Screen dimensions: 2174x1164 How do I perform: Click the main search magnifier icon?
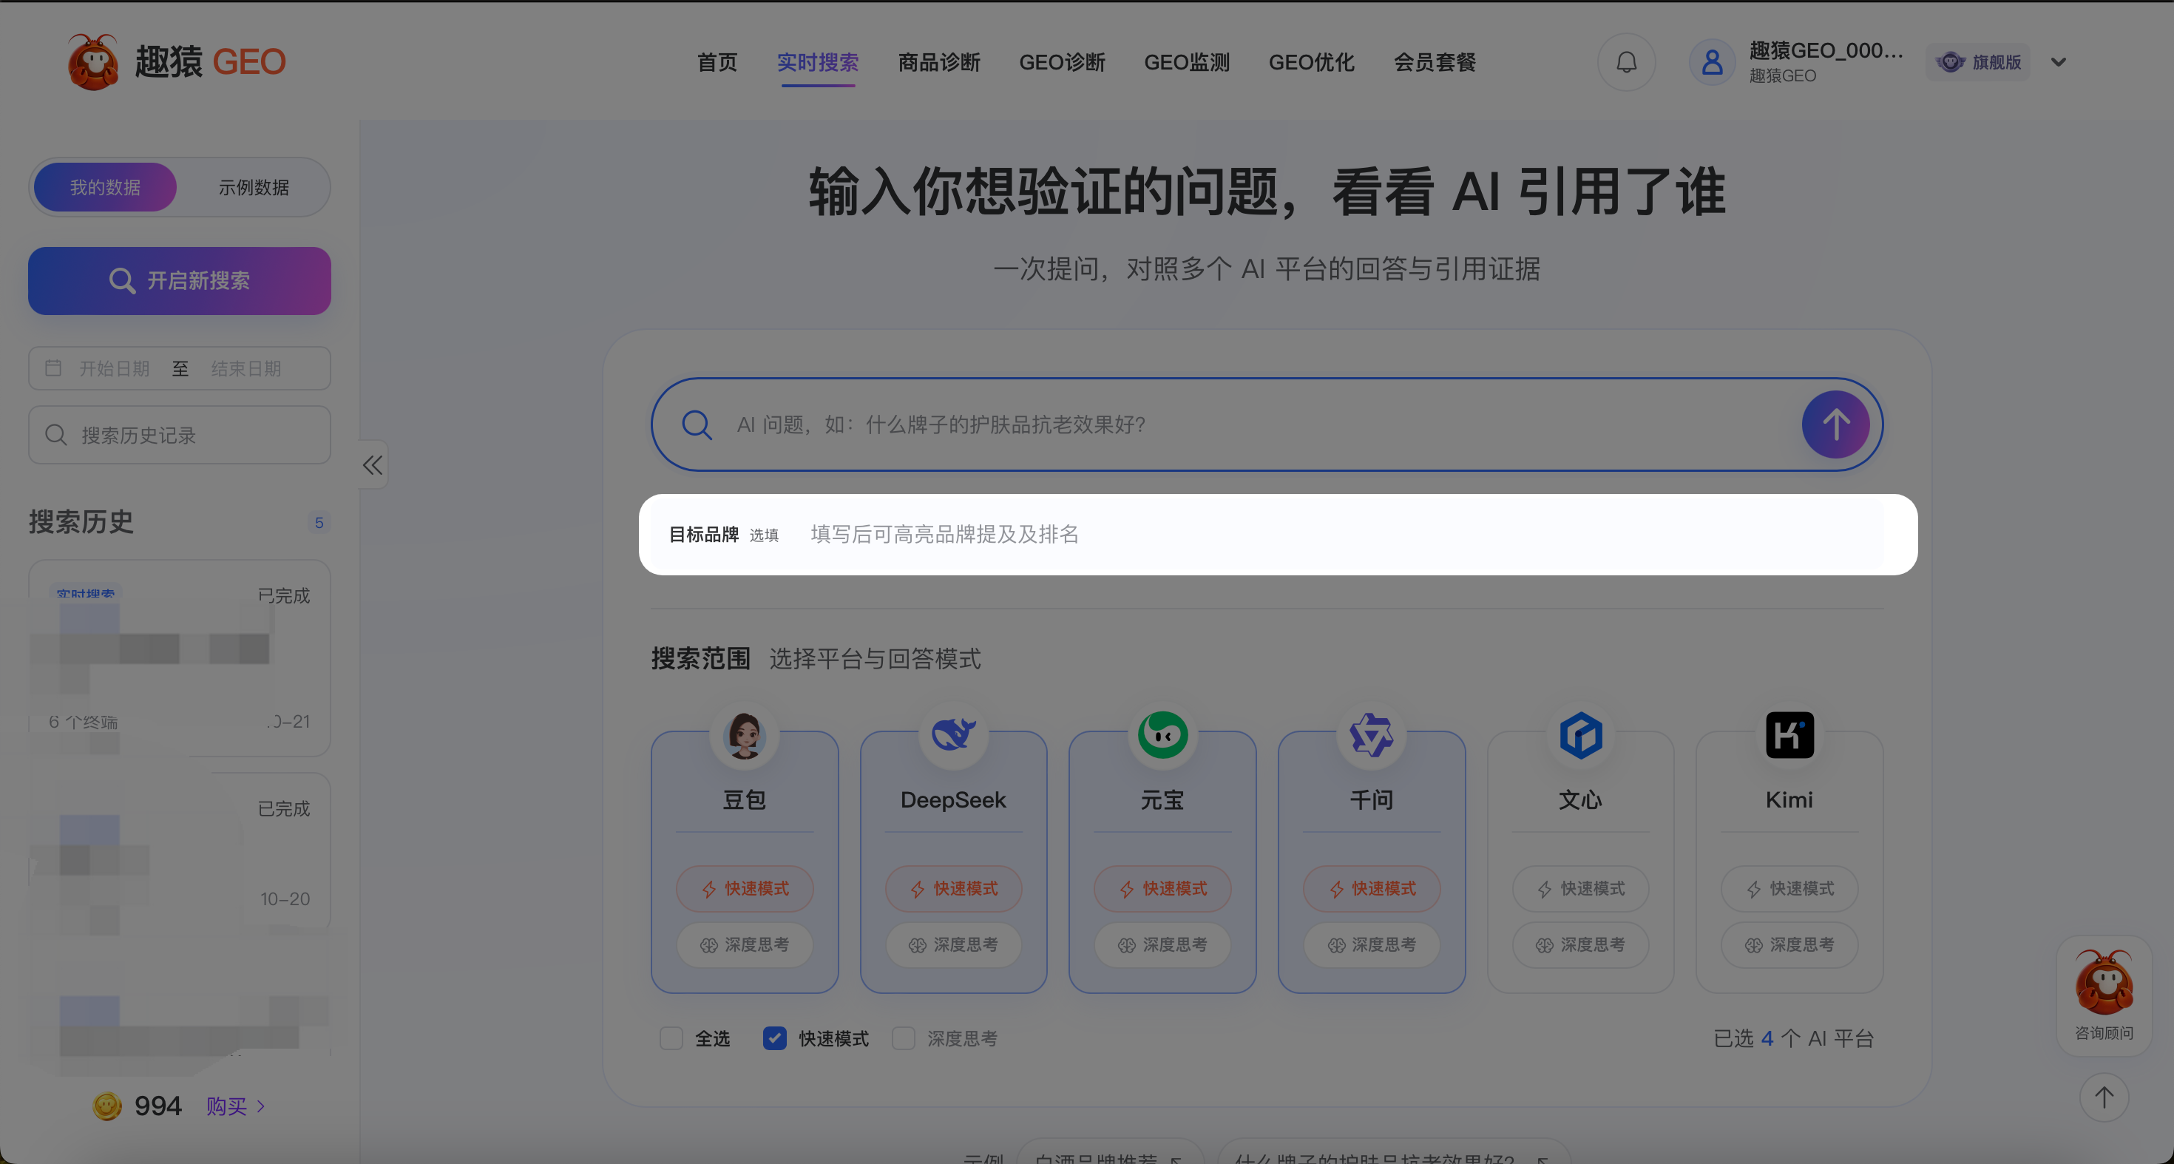[x=697, y=424]
